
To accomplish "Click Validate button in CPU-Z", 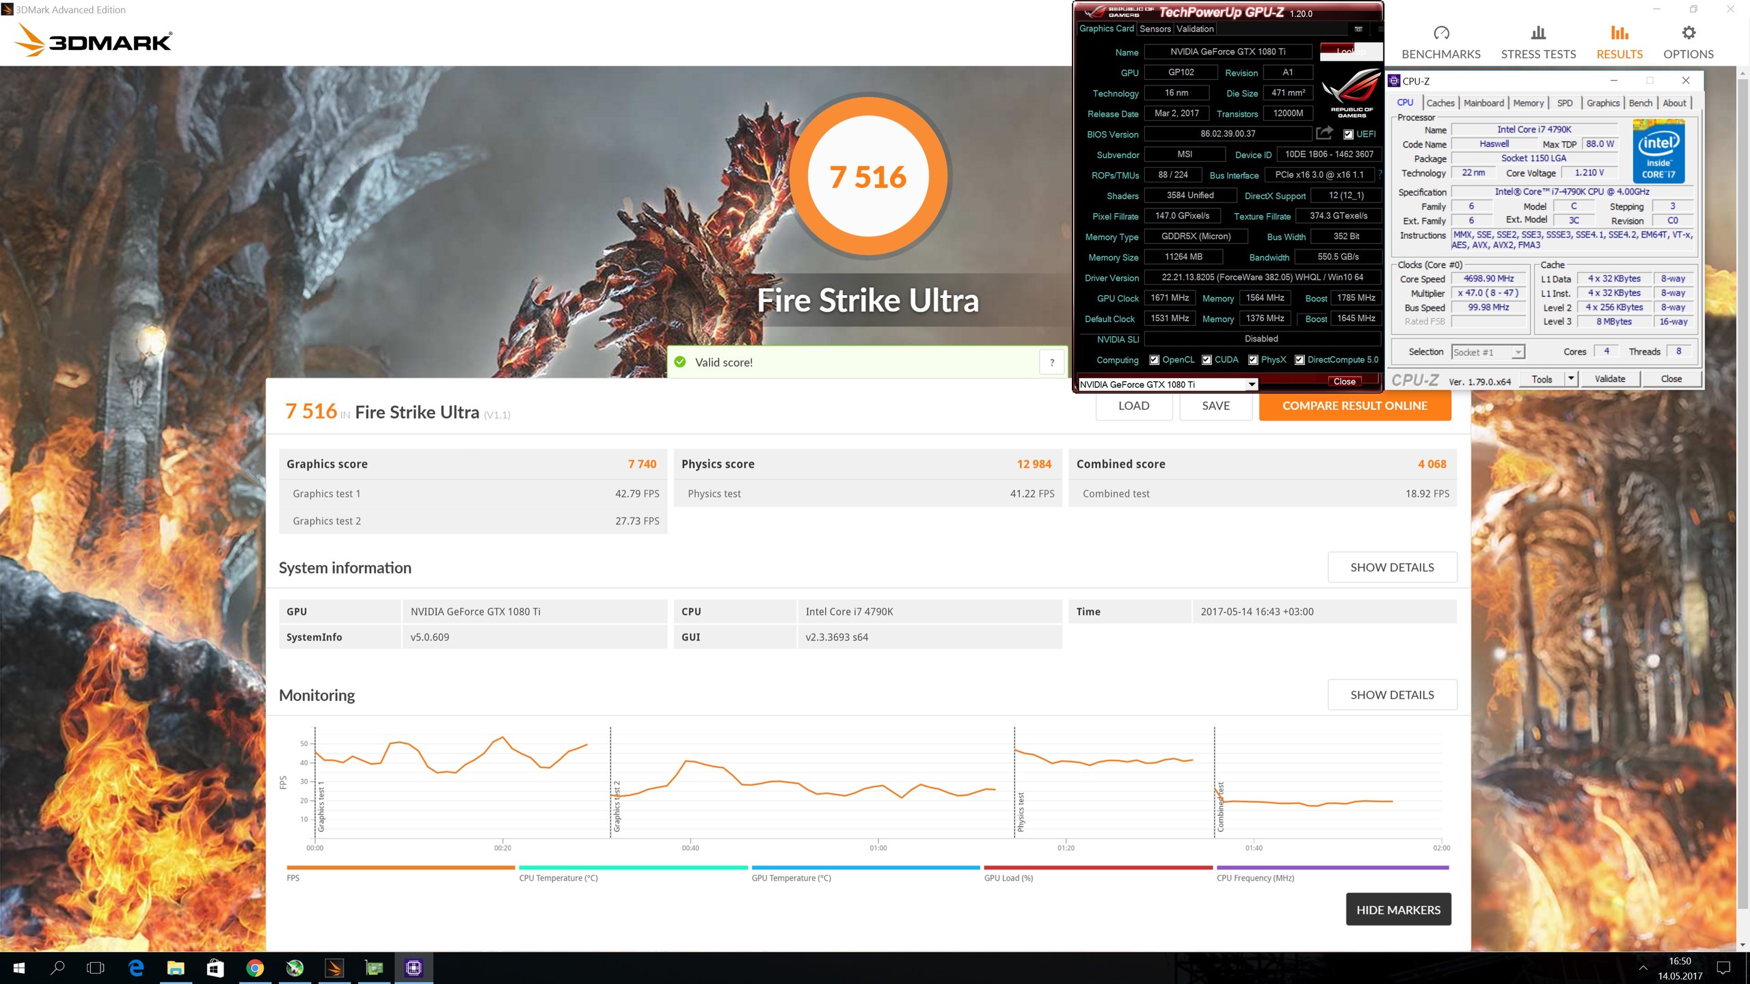I will pos(1610,379).
